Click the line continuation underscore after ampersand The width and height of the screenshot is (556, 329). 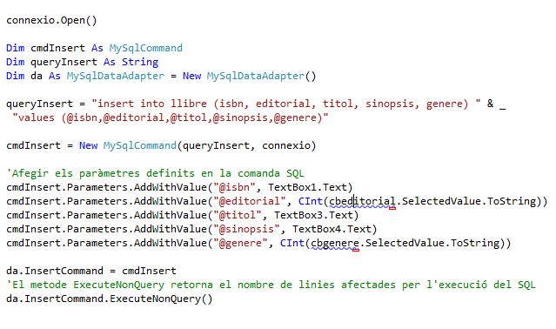point(502,106)
